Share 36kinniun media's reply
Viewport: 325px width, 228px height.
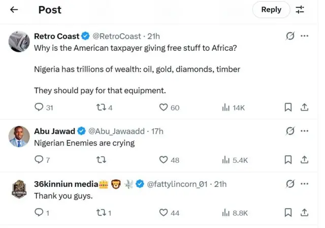(305, 212)
